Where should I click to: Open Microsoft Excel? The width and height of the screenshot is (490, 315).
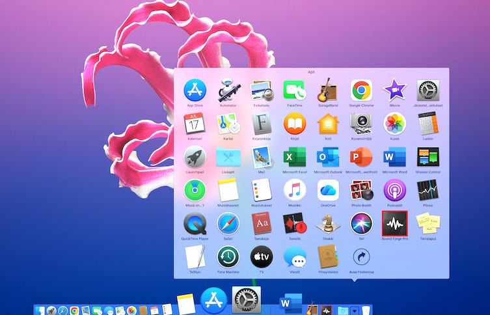pos(295,157)
